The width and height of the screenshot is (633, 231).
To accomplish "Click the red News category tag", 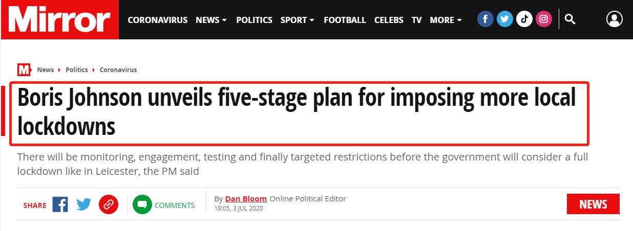I will coord(593,204).
